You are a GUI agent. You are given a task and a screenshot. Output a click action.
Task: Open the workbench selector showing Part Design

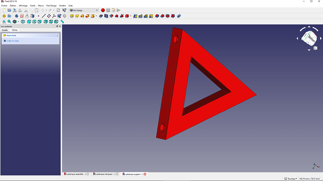click(84, 10)
